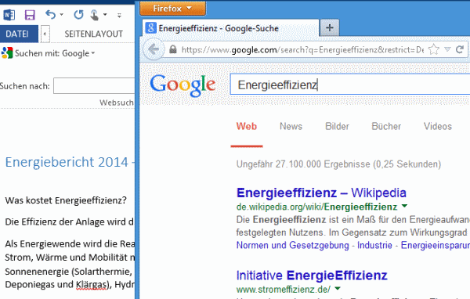
Task: Open the undo history dropdown arrow
Action: 61,14
